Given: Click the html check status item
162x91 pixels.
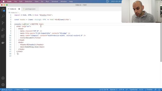Looking at the screenshot, I should click(17, 90).
